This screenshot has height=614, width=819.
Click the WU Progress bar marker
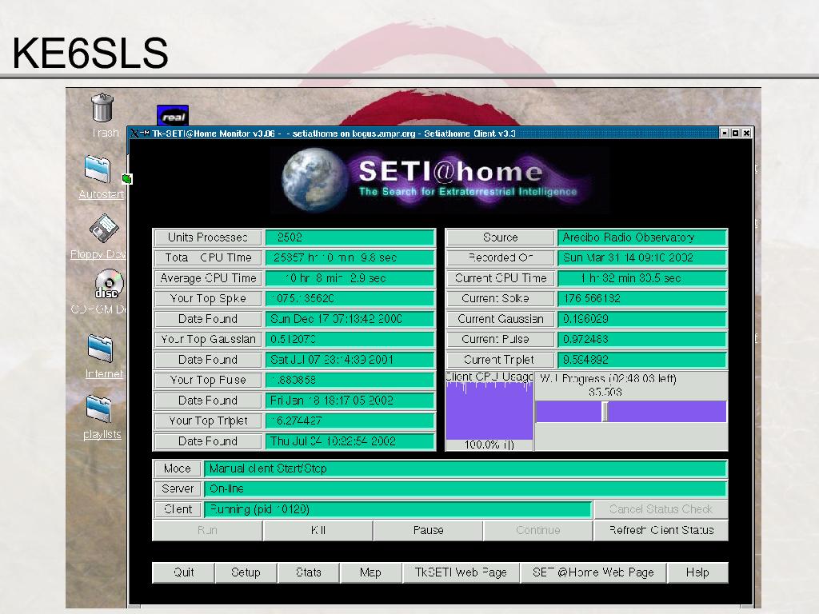(x=605, y=412)
